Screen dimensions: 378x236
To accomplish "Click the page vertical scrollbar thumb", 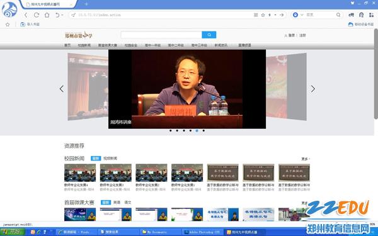I will pyautogui.click(x=376, y=74).
